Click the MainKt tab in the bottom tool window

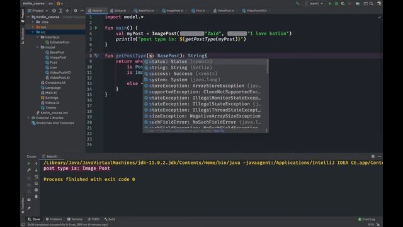(x=52, y=156)
